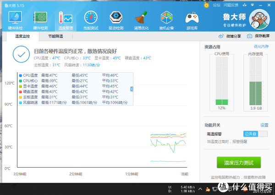This screenshot has height=195, width=275.
Task: Click the 微博分享 Weibo icon
Action: (221, 36)
